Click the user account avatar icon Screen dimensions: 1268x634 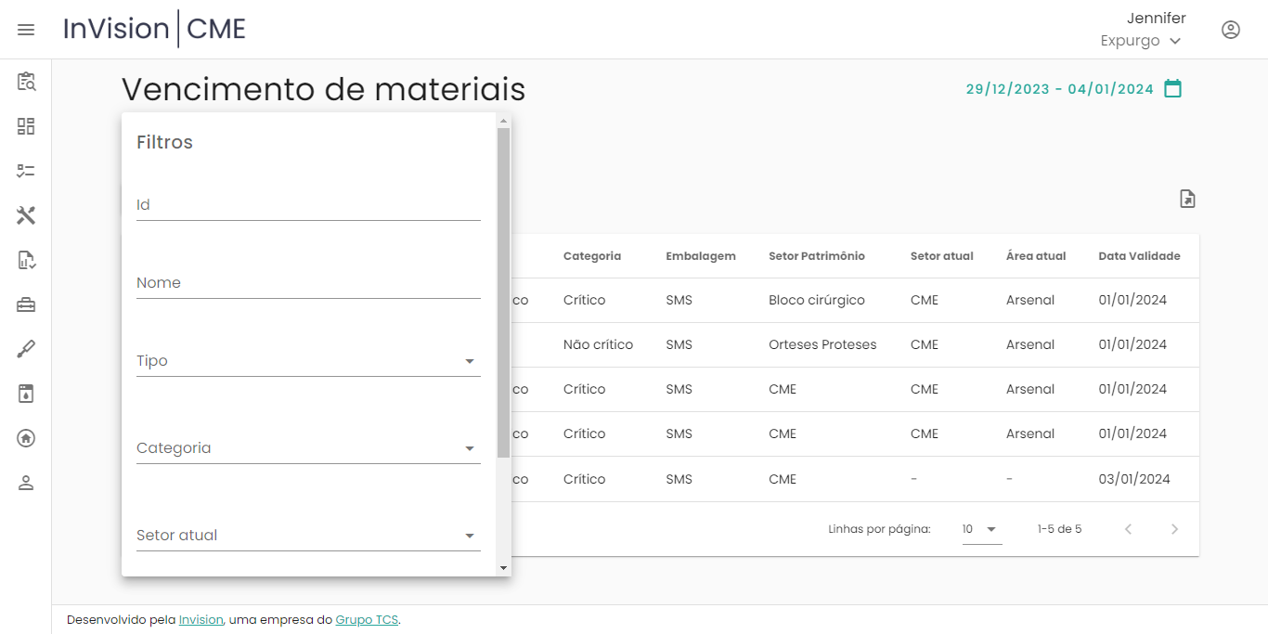coord(1230,30)
